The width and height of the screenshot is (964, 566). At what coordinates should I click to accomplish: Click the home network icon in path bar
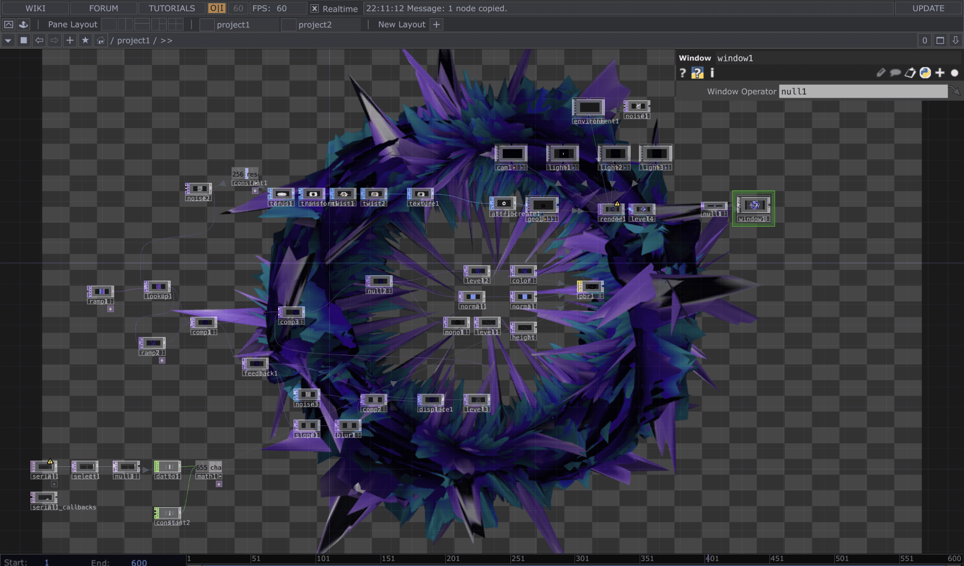pyautogui.click(x=101, y=40)
